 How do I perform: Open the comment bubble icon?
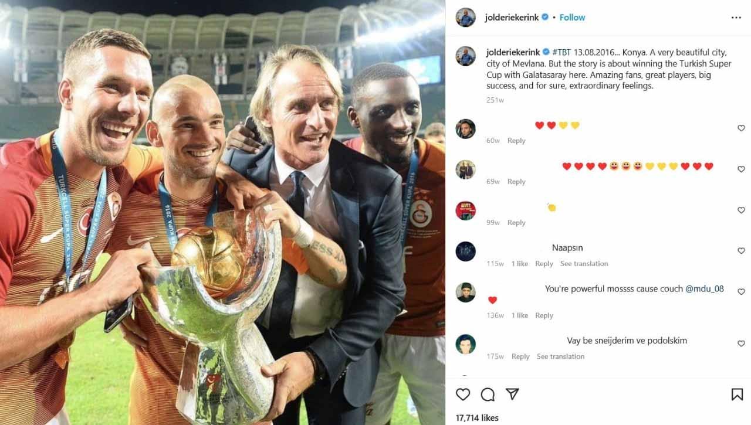click(488, 395)
